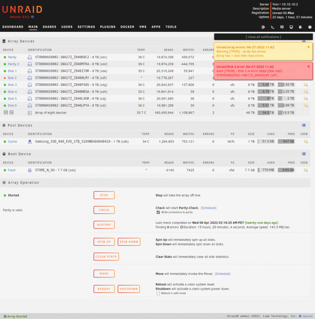The width and height of the screenshot is (315, 319).
Task: Click the Flash USB device icon
Action: click(x=30, y=170)
